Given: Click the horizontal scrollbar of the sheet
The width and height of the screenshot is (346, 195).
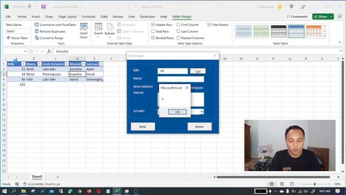Looking at the screenshot, I should (x=273, y=177).
